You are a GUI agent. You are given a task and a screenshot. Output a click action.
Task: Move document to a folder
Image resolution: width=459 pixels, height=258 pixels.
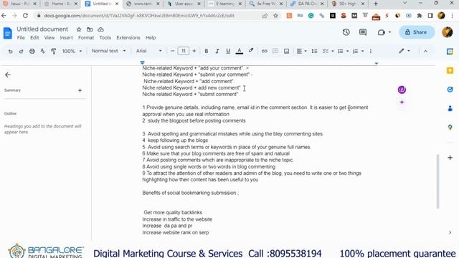[90, 29]
